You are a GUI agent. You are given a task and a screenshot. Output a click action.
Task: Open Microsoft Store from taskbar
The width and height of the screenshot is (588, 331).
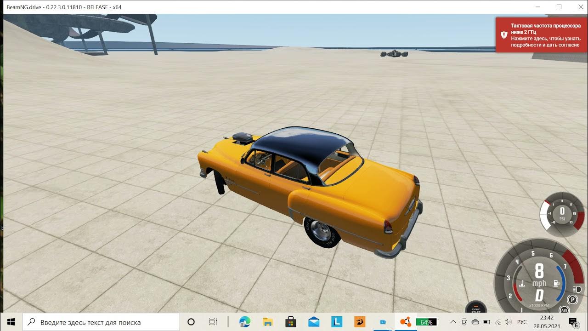tap(291, 322)
